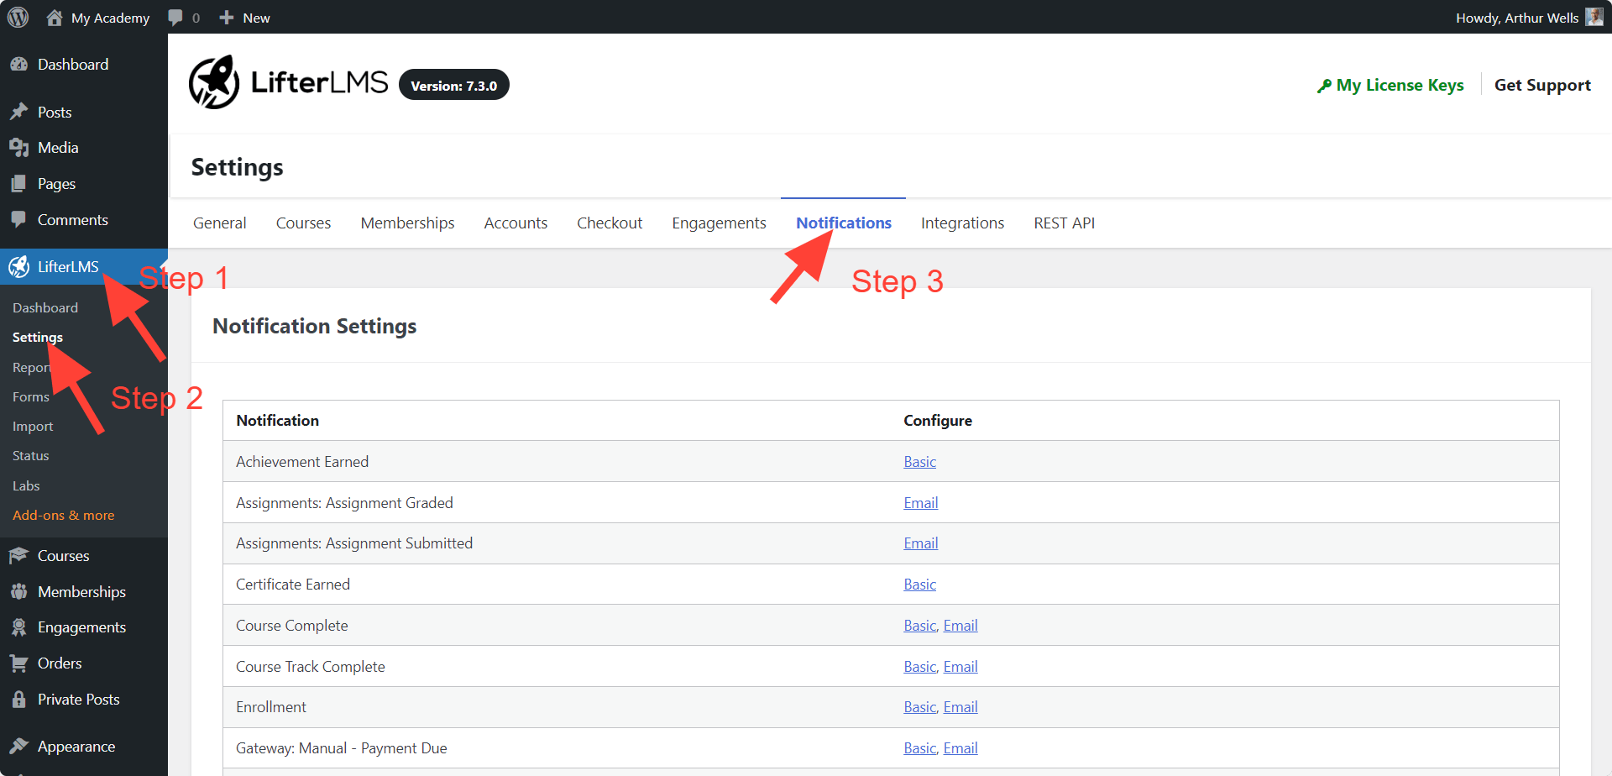The width and height of the screenshot is (1612, 776).
Task: Open LifterLMS Dashboard submenu item
Action: [45, 308]
